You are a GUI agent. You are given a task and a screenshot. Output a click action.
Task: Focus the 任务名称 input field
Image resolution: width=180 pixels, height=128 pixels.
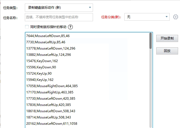click(x=59, y=17)
